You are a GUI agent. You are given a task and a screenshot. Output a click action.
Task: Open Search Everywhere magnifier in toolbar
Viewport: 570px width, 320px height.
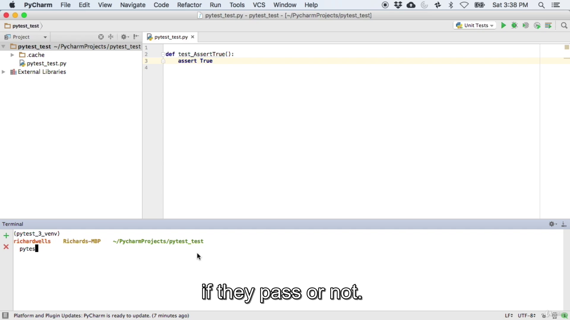[564, 26]
